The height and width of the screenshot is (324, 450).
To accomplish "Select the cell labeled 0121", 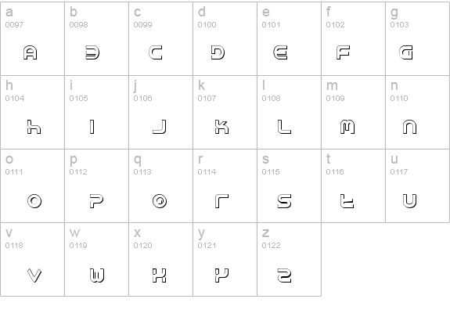I will (x=225, y=259).
